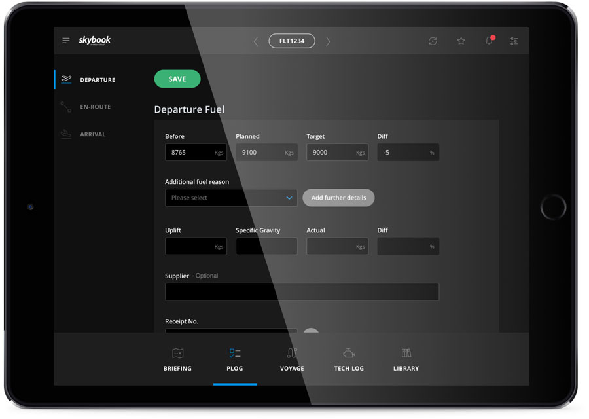The image size is (589, 419).
Task: Open the Briefing section icon
Action: coord(177,354)
